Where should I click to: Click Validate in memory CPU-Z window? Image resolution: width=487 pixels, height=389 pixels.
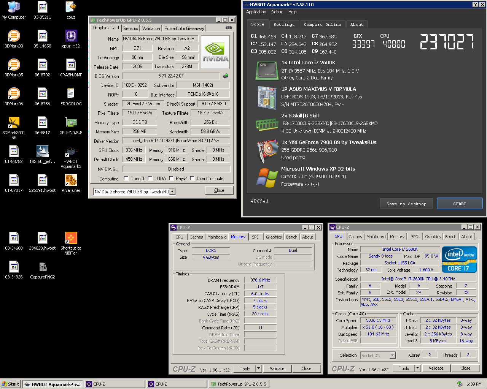[277, 368]
